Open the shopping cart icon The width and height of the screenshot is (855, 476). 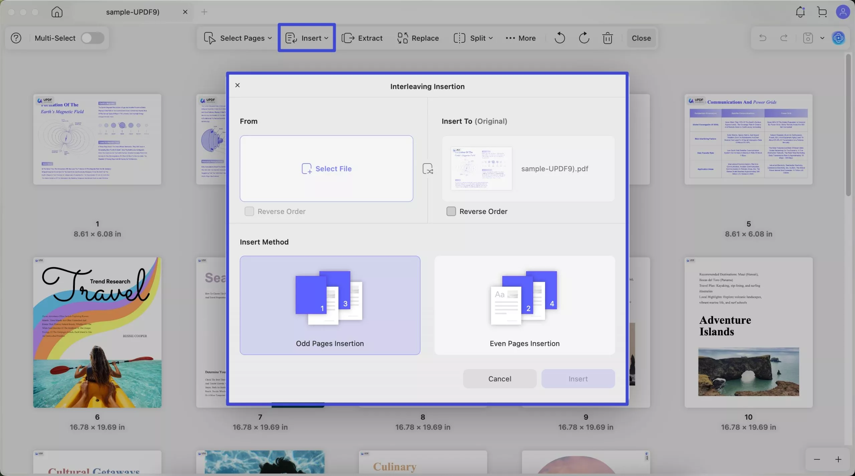(x=822, y=12)
